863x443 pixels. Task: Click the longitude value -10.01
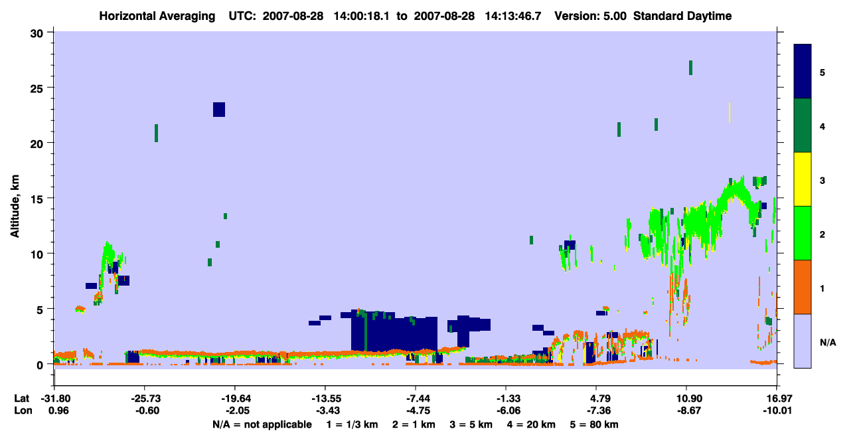tap(777, 410)
